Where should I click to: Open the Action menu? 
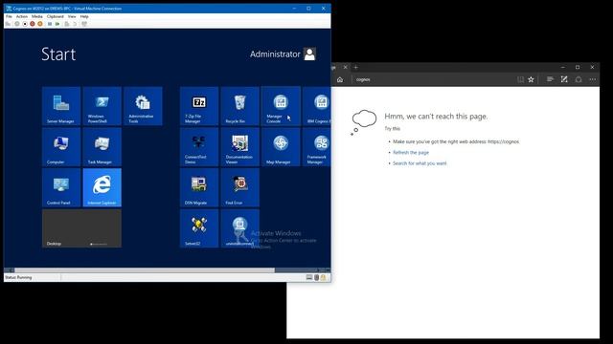(x=21, y=16)
